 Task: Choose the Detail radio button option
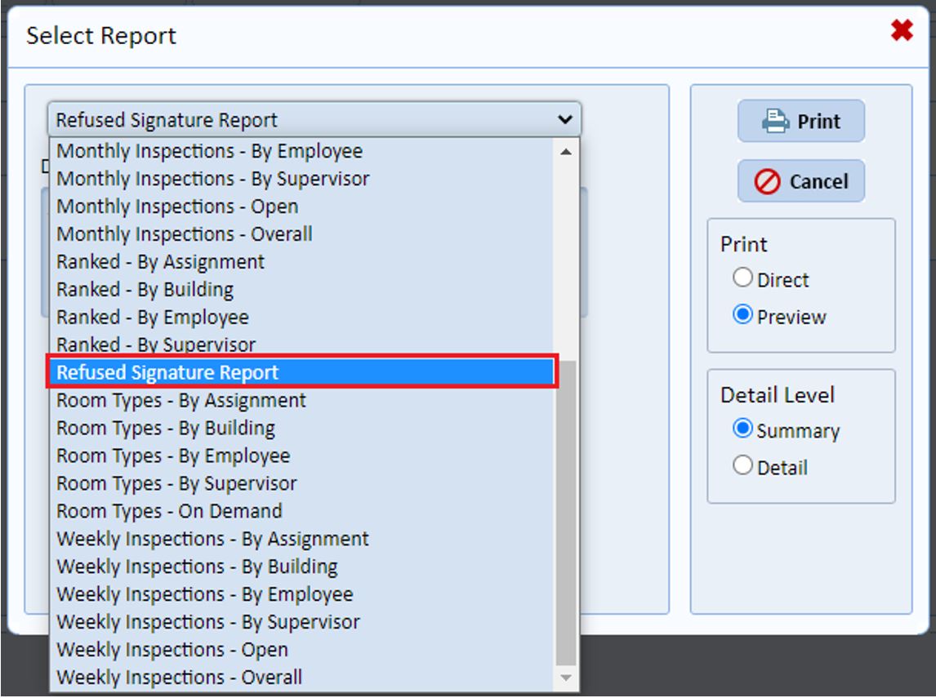[742, 466]
